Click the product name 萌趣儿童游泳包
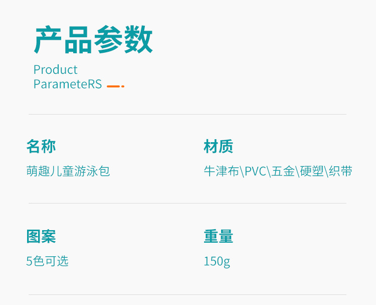Viewport: 376px width, 305px height. [68, 171]
